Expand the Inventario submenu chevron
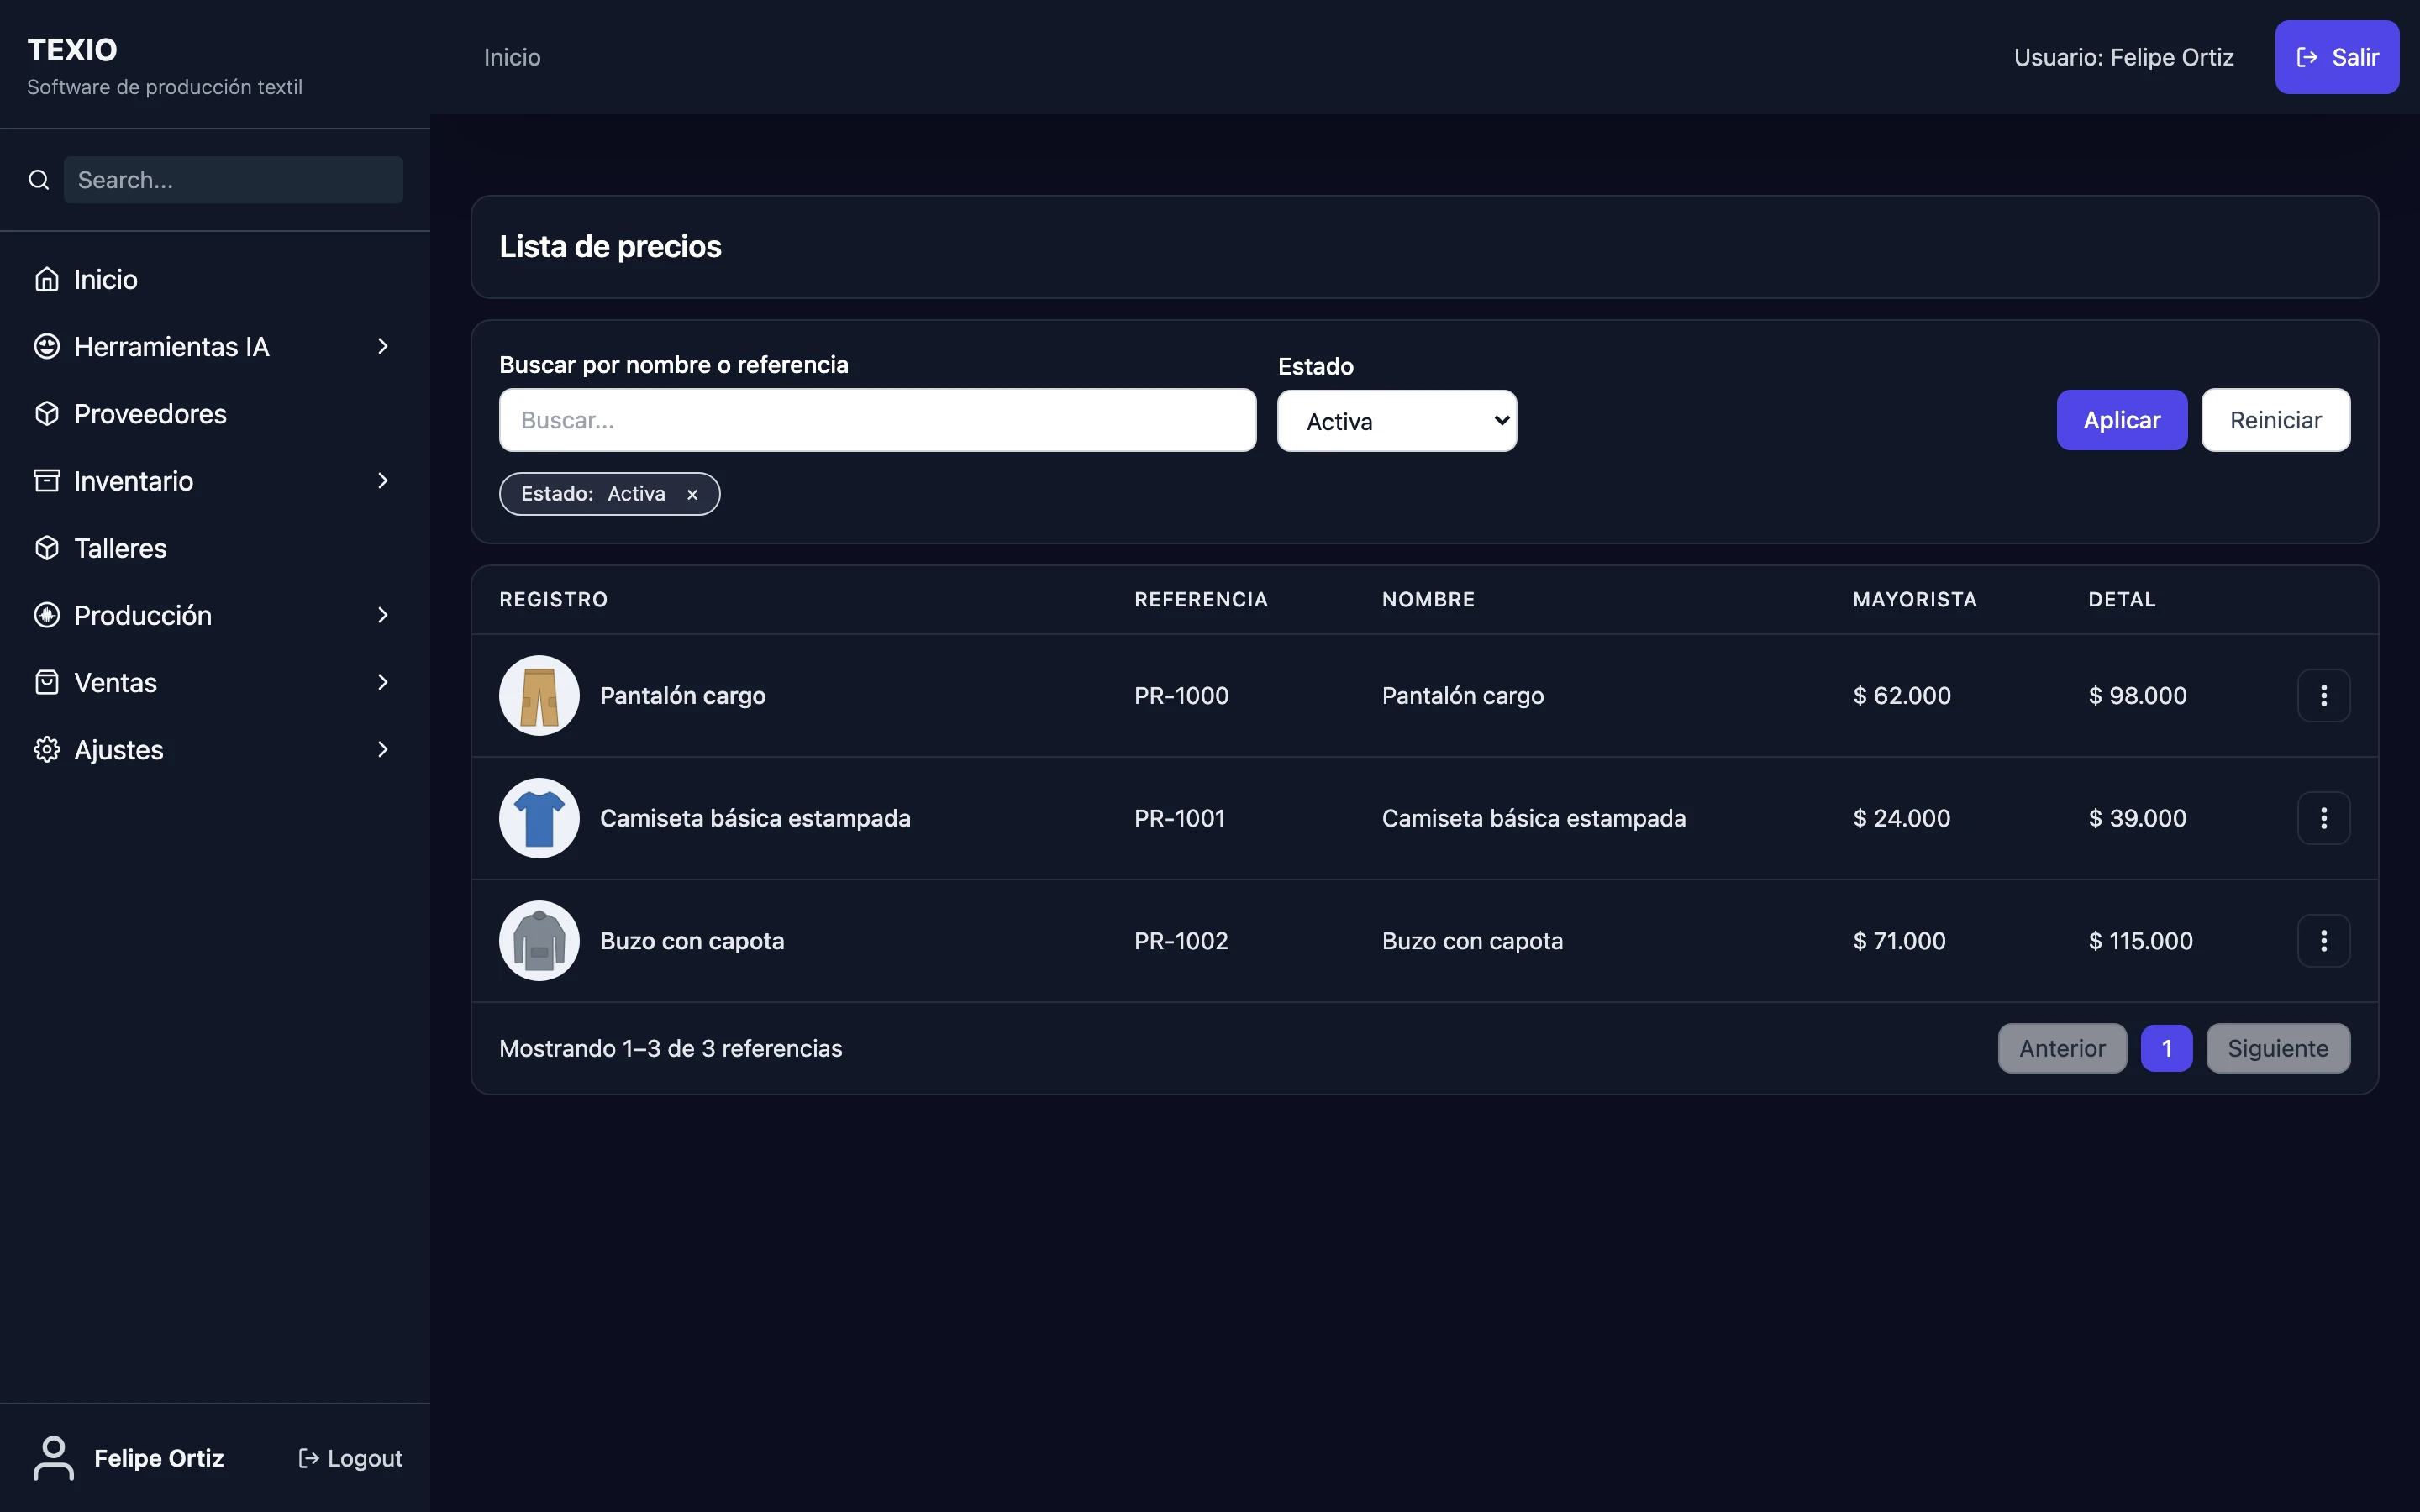 pyautogui.click(x=383, y=480)
